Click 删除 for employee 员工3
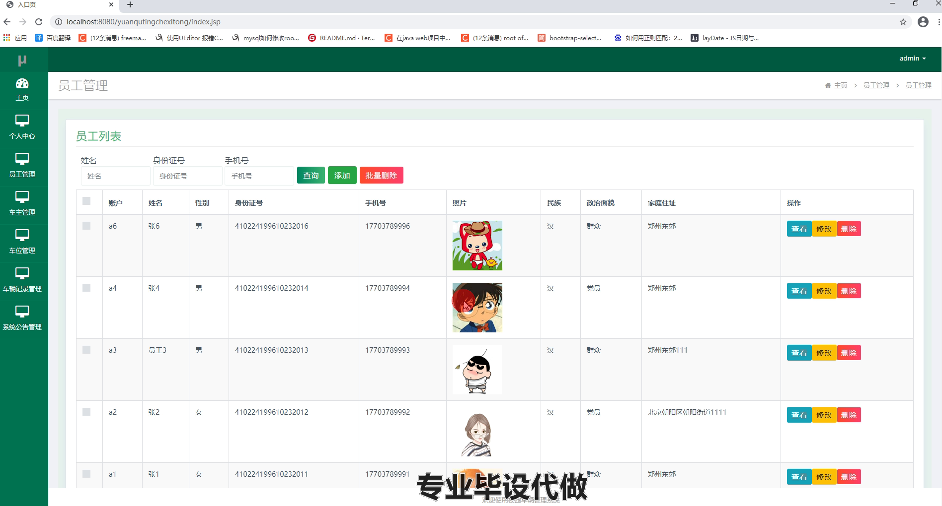Screen dimensions: 942x506 point(849,353)
